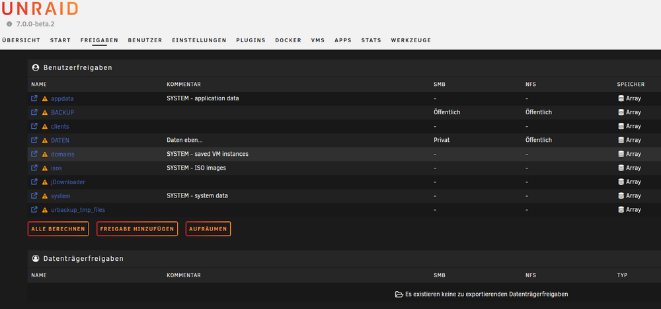Click 'Privat' SMB value for DATEN

coord(442,140)
